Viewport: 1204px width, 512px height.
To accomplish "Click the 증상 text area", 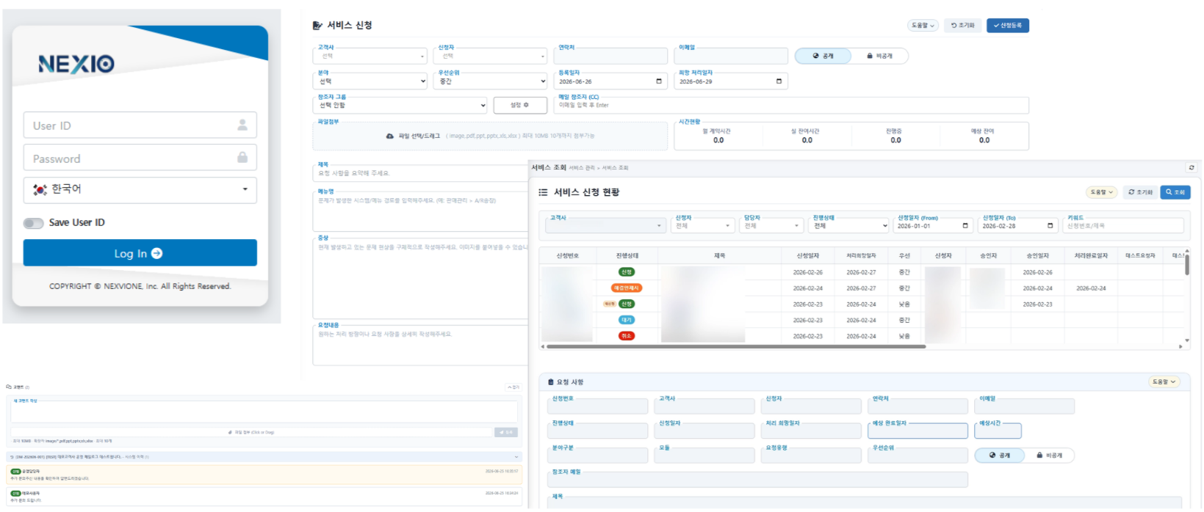I will click(420, 279).
